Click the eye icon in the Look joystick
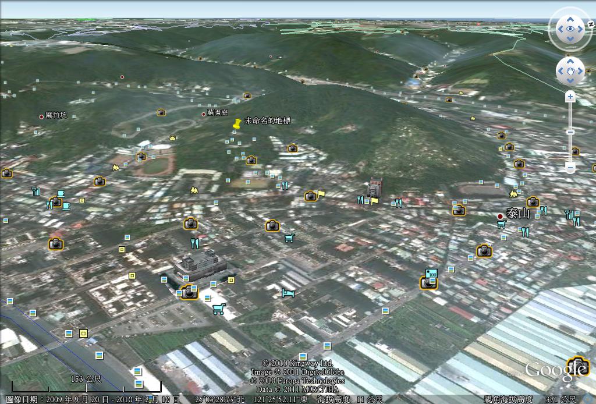 click(x=570, y=29)
